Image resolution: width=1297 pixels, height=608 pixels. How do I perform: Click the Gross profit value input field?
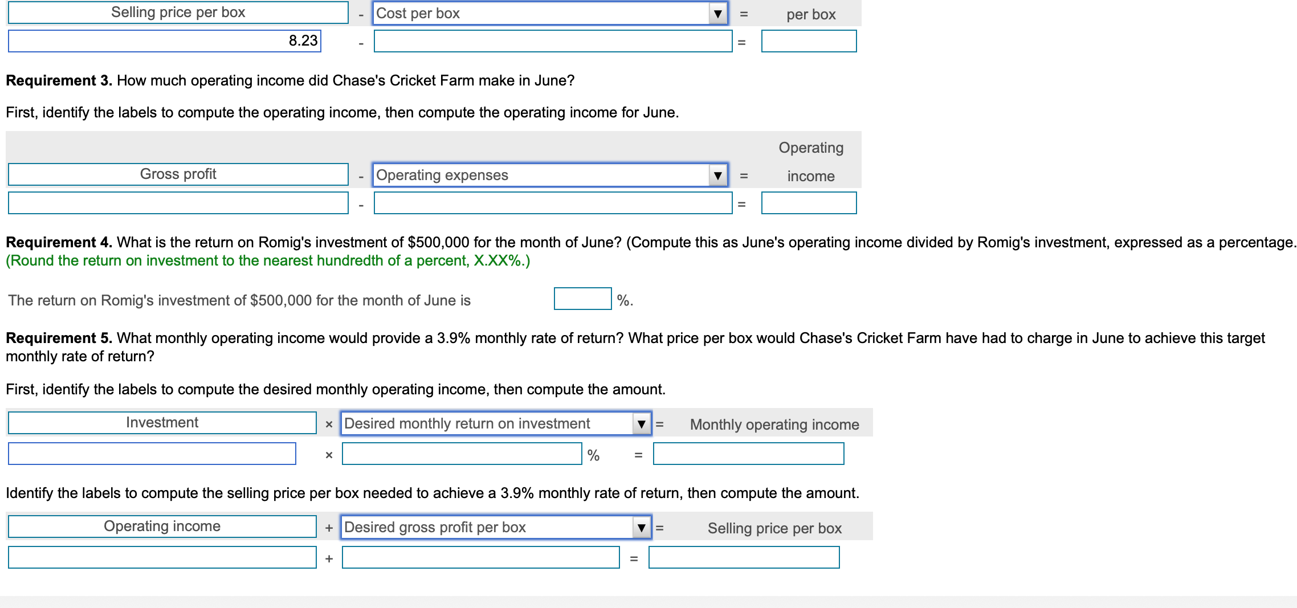[178, 203]
